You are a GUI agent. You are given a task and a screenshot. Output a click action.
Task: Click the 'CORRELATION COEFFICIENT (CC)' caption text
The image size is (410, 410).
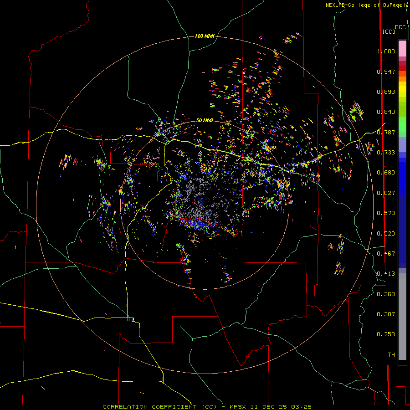coord(160,407)
